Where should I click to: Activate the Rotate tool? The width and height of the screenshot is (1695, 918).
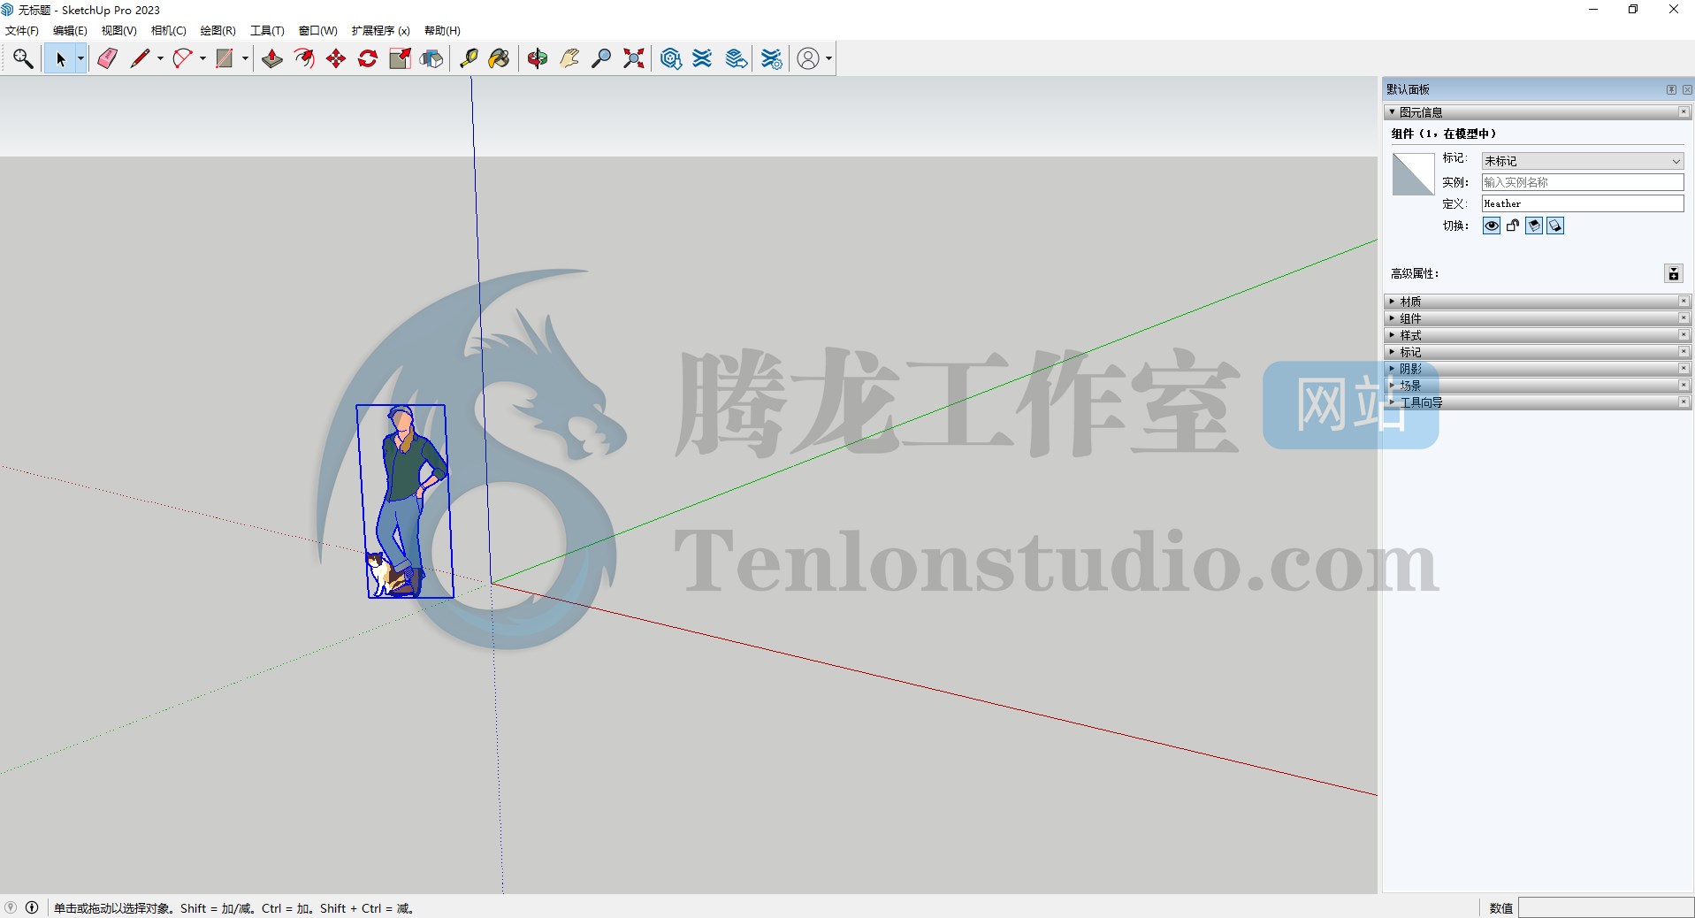[x=368, y=58]
